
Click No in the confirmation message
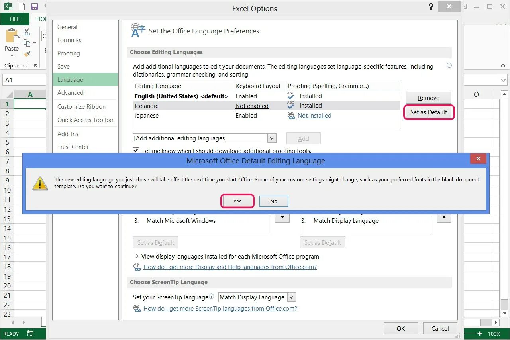(274, 201)
